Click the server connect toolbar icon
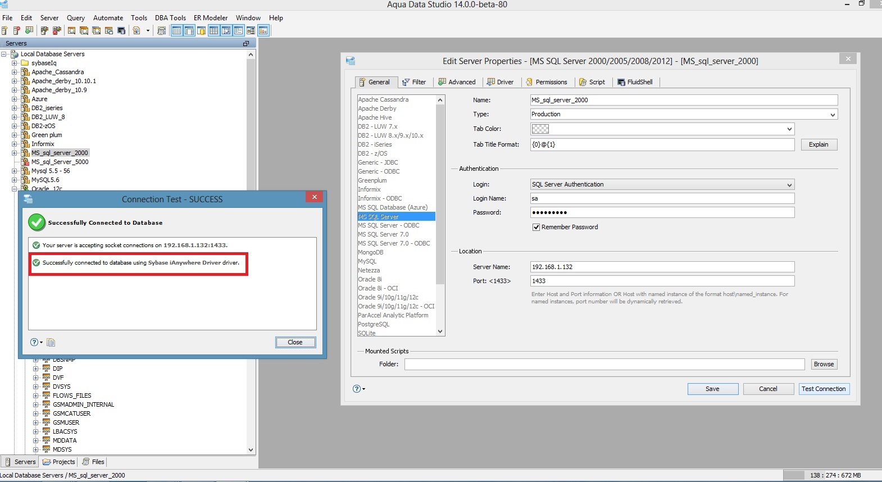The width and height of the screenshot is (882, 482). pos(44,30)
